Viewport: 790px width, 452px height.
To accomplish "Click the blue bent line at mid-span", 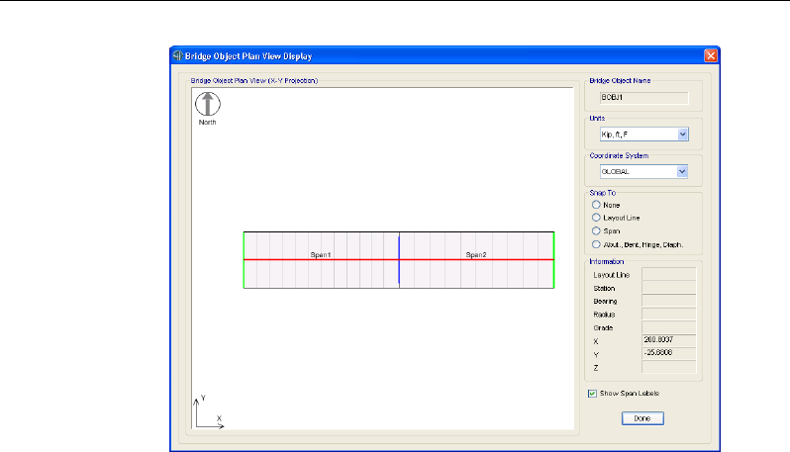I will click(x=399, y=247).
